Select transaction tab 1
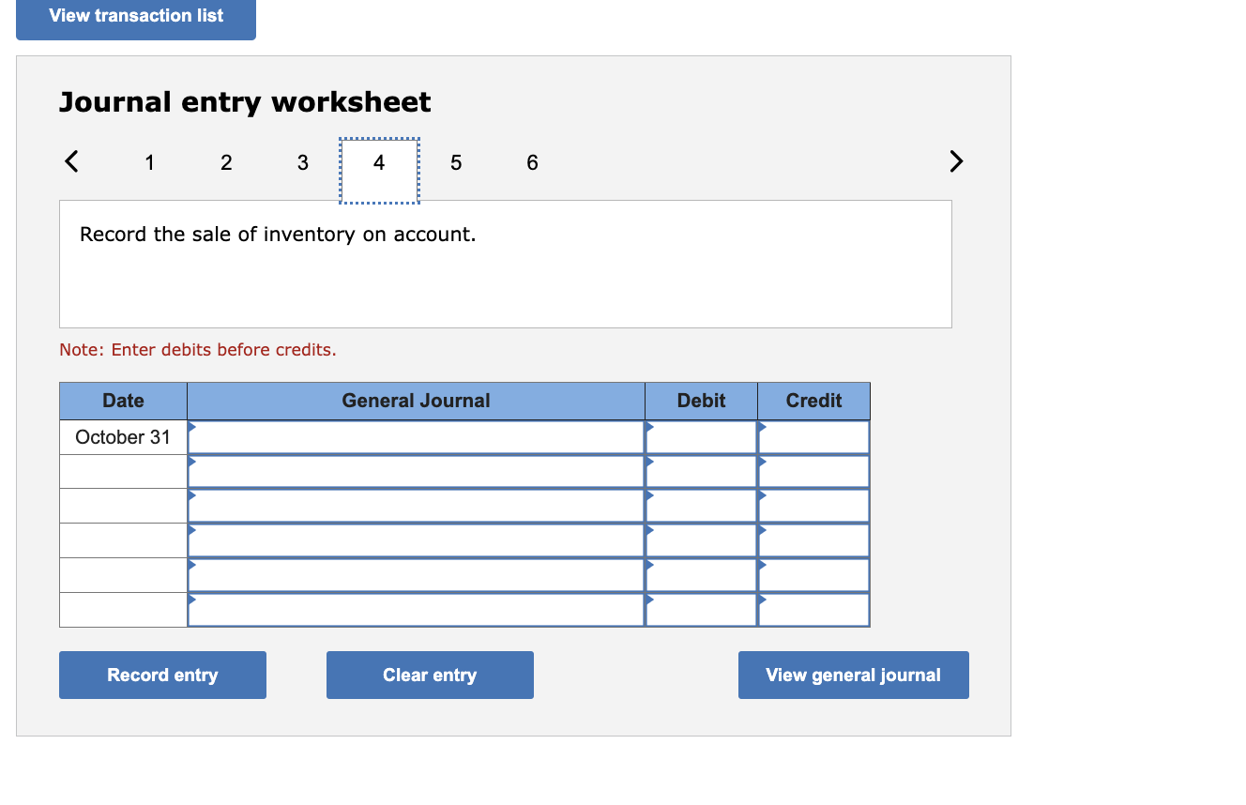Screen dimensions: 1246x805 (x=149, y=162)
